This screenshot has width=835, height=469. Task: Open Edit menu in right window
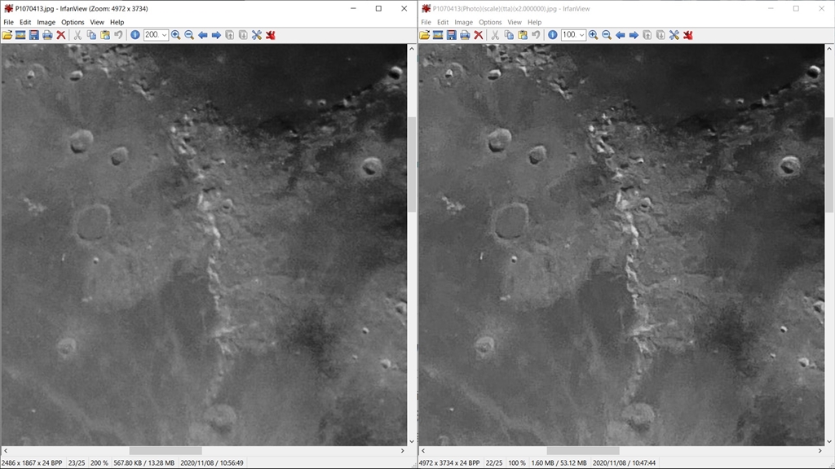(443, 22)
